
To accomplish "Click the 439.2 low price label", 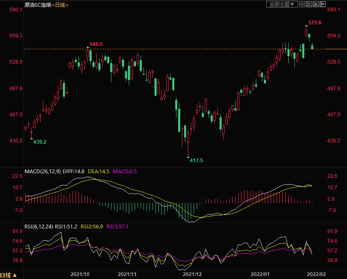I will coord(40,142).
